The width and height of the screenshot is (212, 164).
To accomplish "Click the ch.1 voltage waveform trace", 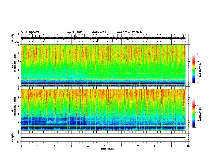I will [x=103, y=38].
